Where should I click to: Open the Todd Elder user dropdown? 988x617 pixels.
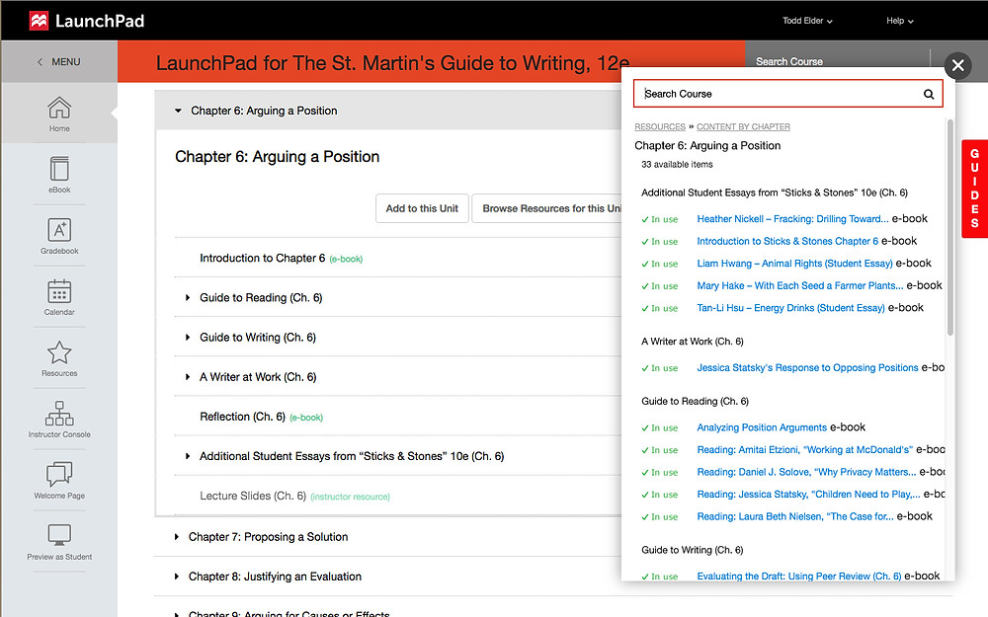tap(807, 21)
